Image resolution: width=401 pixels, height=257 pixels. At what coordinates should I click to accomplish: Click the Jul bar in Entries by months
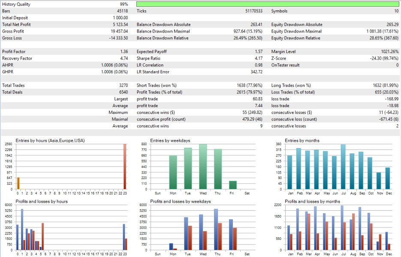tap(343, 167)
